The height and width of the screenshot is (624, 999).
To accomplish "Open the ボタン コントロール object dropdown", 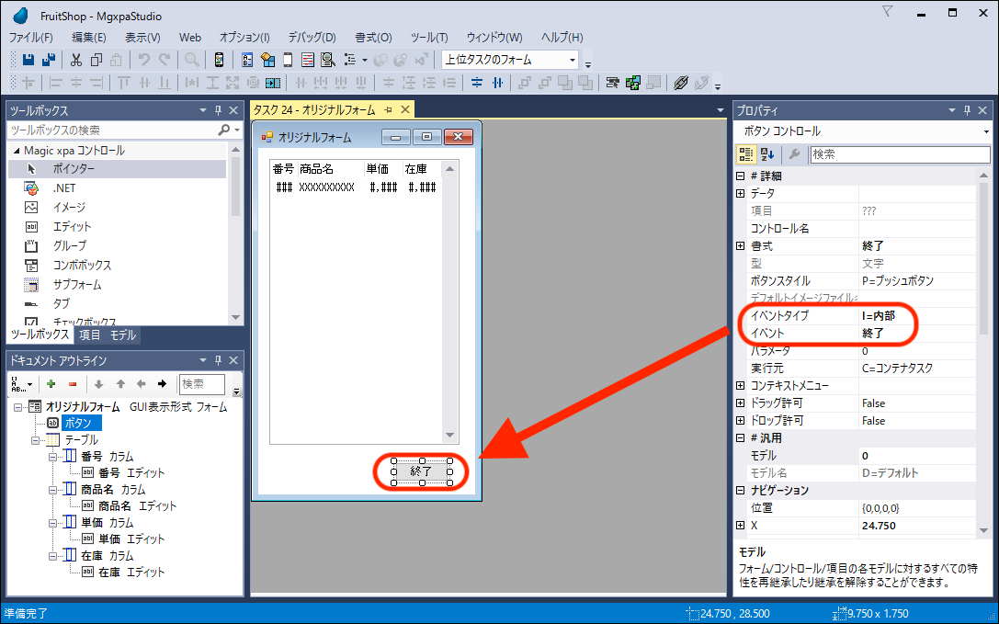I will 984,131.
